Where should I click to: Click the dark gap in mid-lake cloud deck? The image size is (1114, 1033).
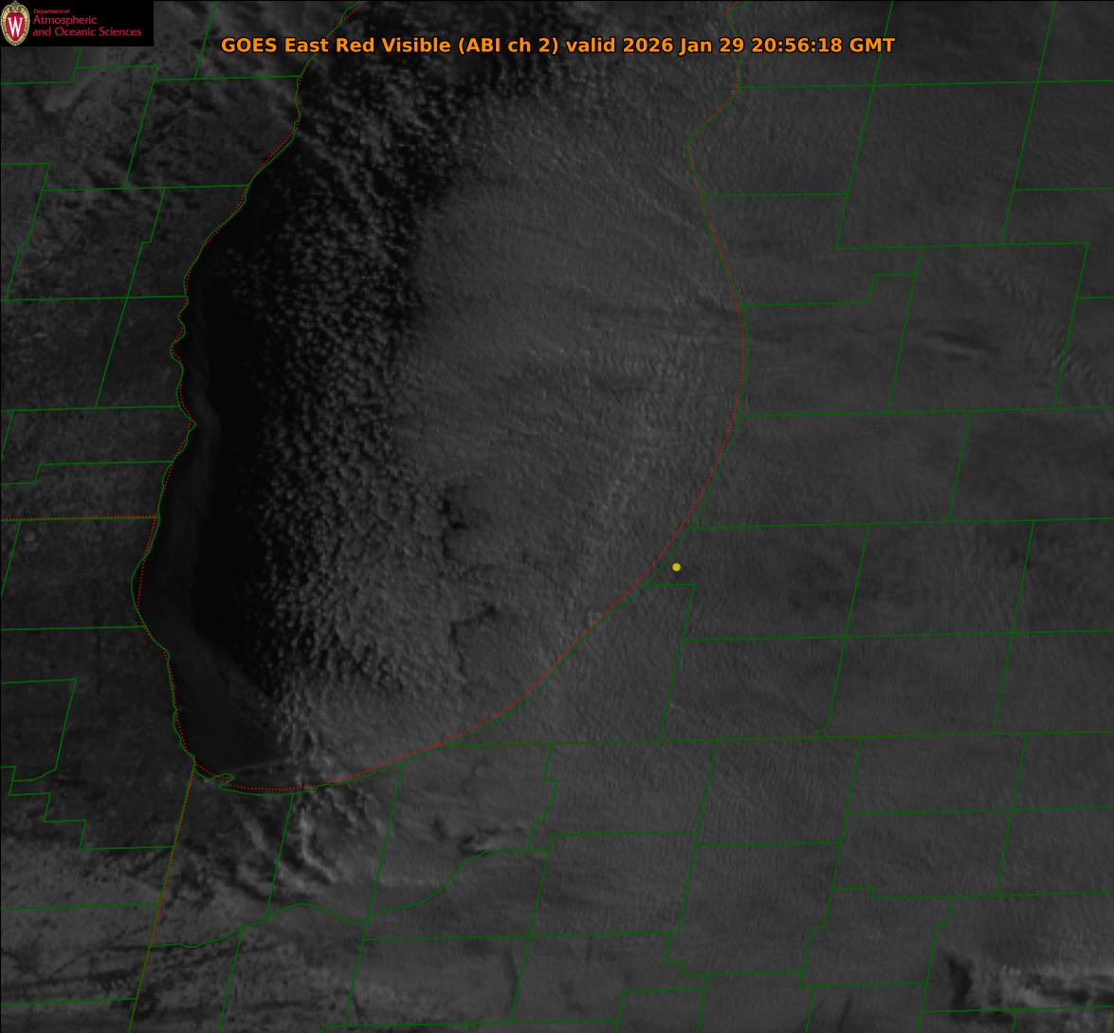coord(455,516)
